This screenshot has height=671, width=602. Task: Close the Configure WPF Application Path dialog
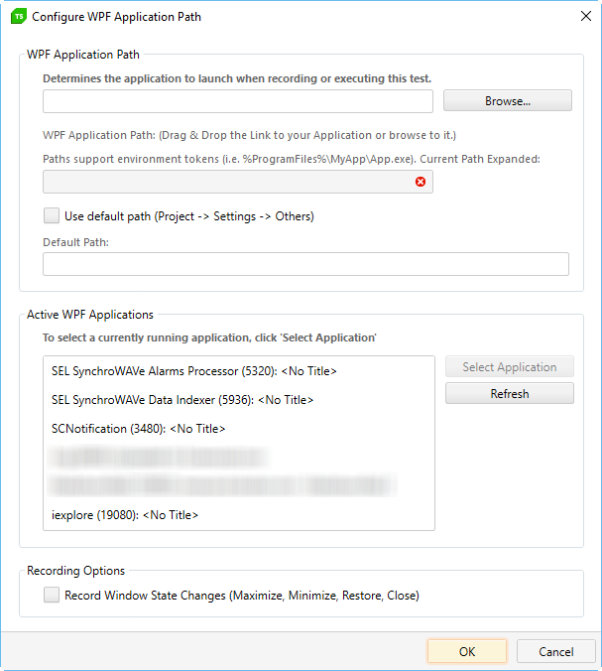[x=586, y=16]
